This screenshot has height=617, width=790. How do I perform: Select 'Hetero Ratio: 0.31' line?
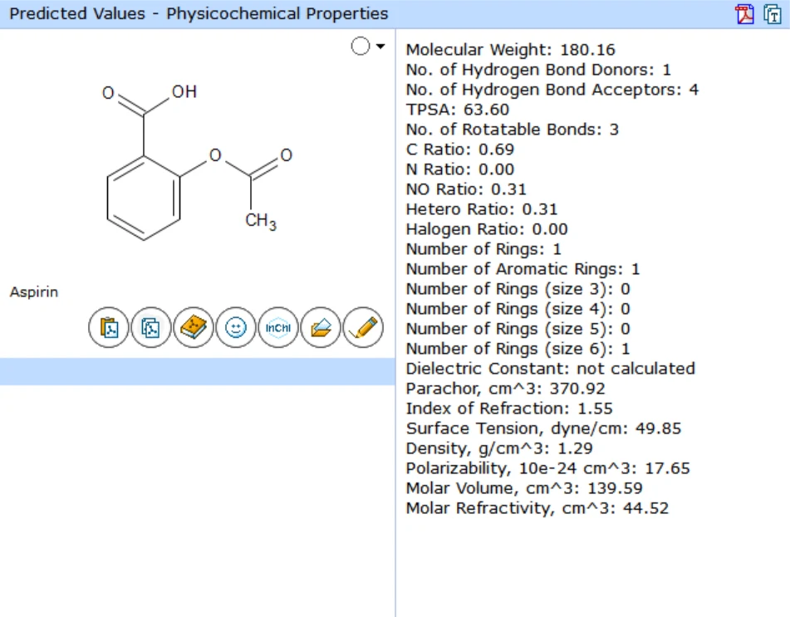(482, 209)
